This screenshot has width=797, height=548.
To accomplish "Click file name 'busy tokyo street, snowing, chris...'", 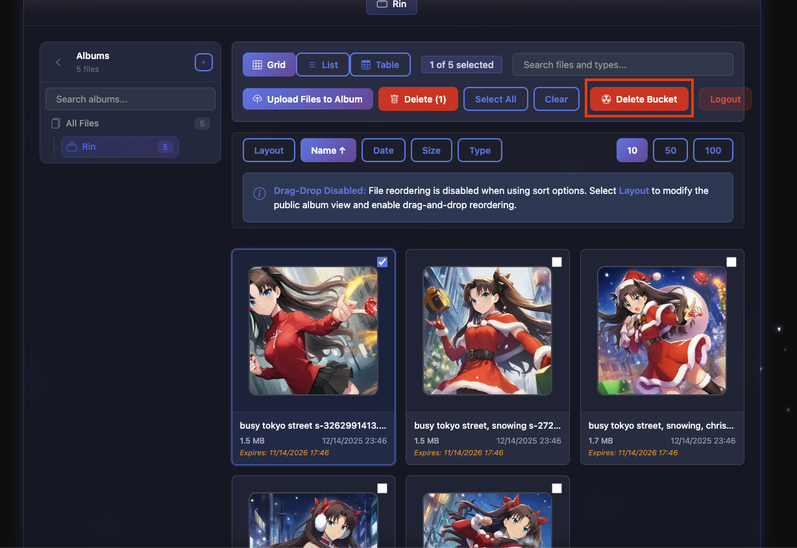I will pyautogui.click(x=661, y=426).
